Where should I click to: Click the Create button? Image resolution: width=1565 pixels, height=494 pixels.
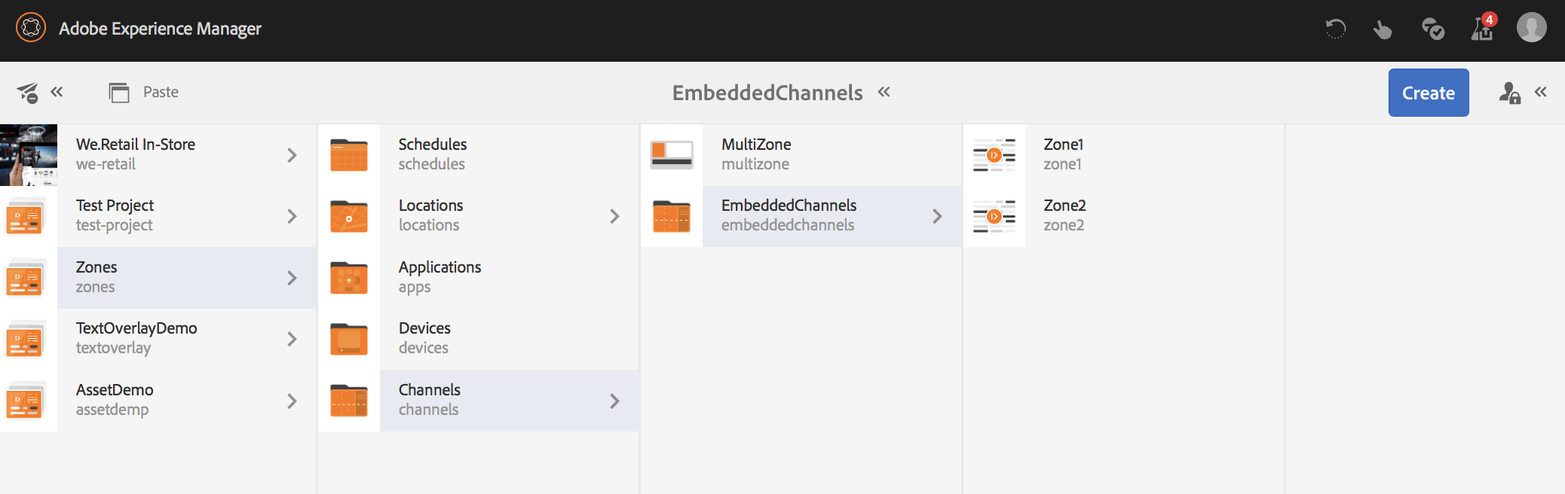click(x=1428, y=93)
